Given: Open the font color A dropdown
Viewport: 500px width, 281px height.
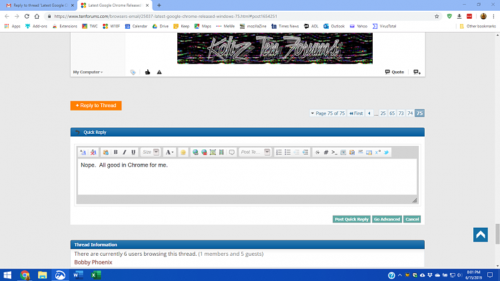Looking at the screenshot, I should coord(169,152).
